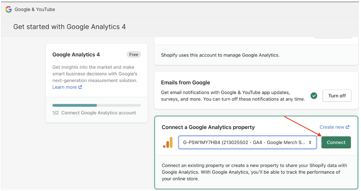Click the external link icon next to Learn more
Image resolution: width=361 pixels, height=191 pixels.
pyautogui.click(x=80, y=87)
